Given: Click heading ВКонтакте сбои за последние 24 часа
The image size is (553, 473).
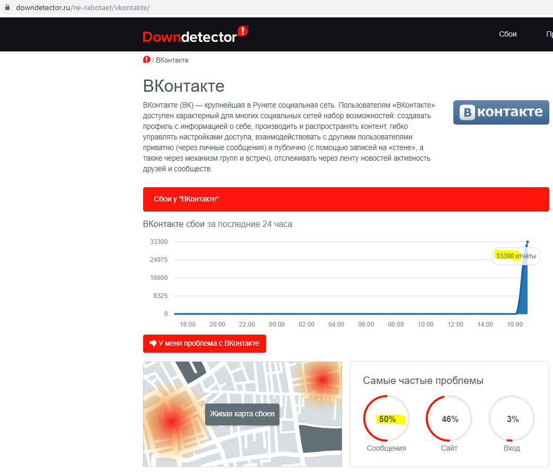Looking at the screenshot, I should coord(217,224).
